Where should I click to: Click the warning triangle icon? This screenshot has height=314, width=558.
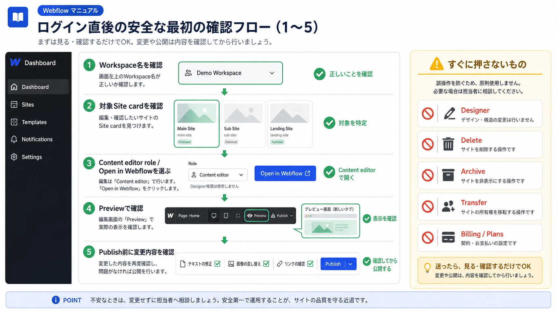(437, 64)
